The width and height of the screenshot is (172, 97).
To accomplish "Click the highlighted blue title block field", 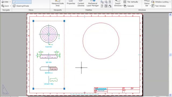I will (101, 89).
